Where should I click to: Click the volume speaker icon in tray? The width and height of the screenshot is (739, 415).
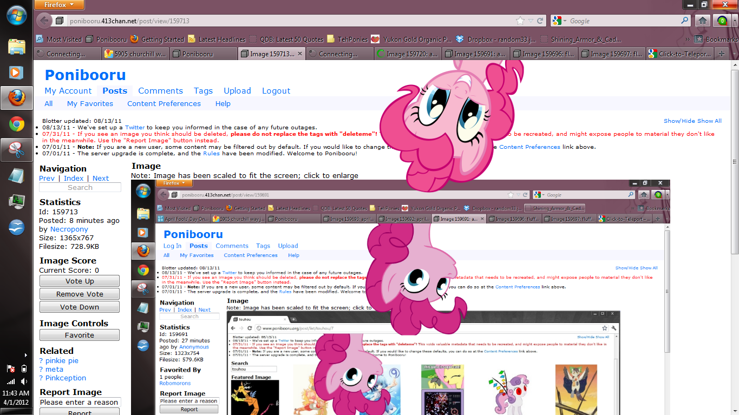(23, 381)
